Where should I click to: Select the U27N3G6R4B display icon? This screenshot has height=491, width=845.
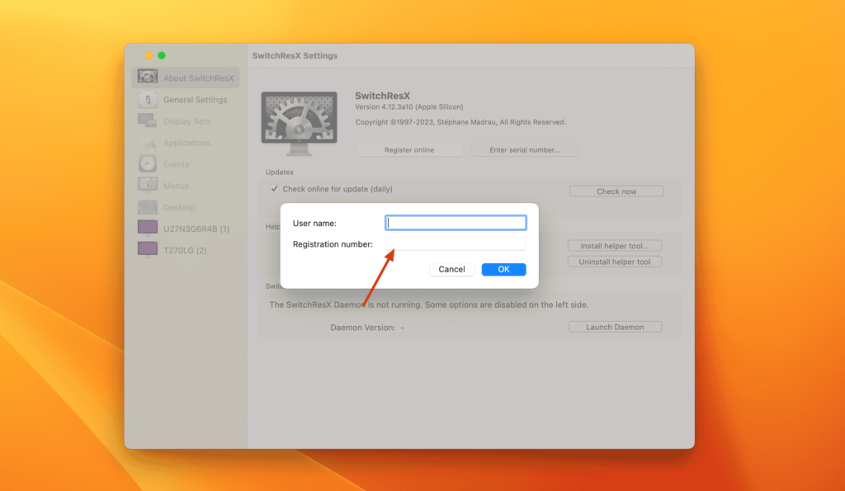coord(149,228)
